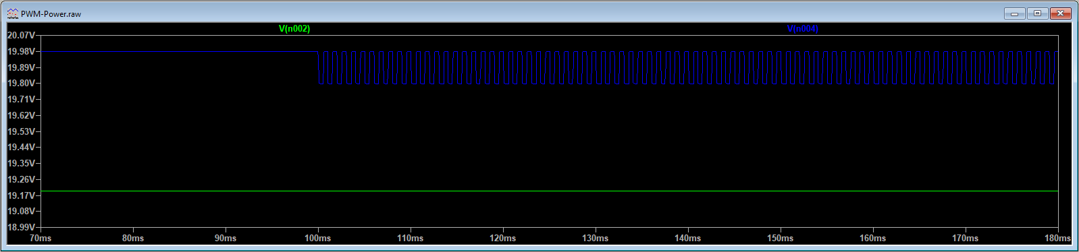Screen dimensions: 1079x252
Task: Click the 100ms time axis label
Action: 318,238
